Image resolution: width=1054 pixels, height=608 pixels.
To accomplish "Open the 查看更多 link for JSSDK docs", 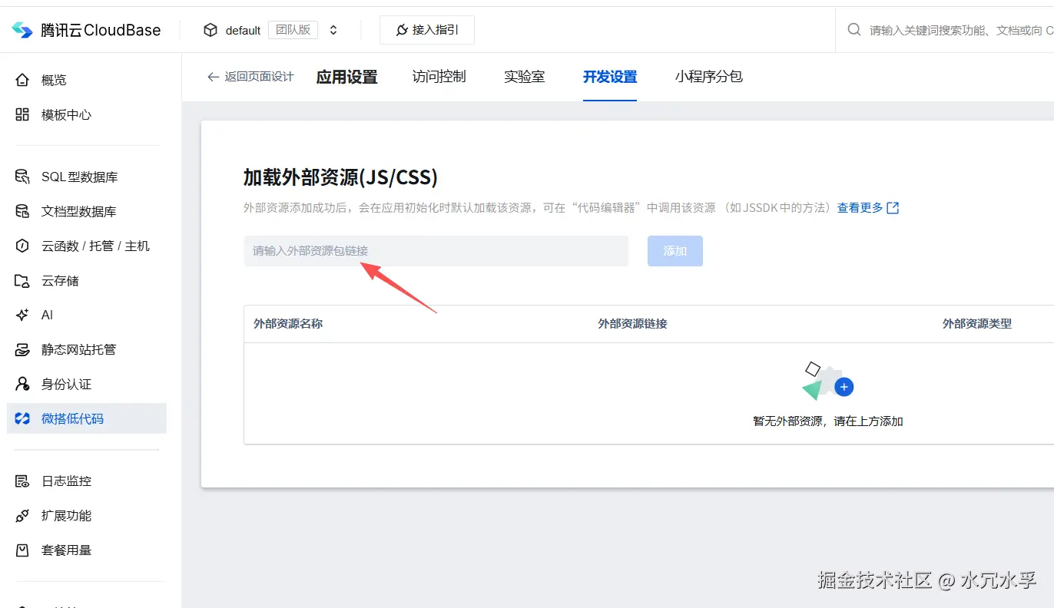I will pos(862,207).
